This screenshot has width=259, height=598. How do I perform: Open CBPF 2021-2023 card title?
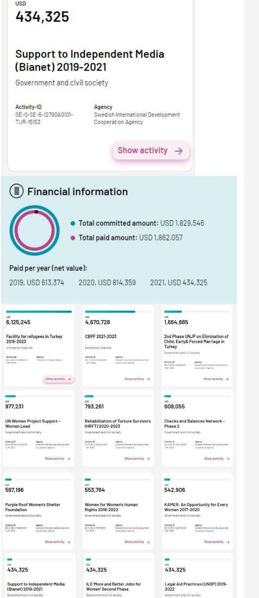101,336
